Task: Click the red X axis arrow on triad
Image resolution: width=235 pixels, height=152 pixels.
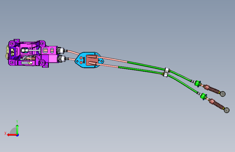Action: [12, 135]
